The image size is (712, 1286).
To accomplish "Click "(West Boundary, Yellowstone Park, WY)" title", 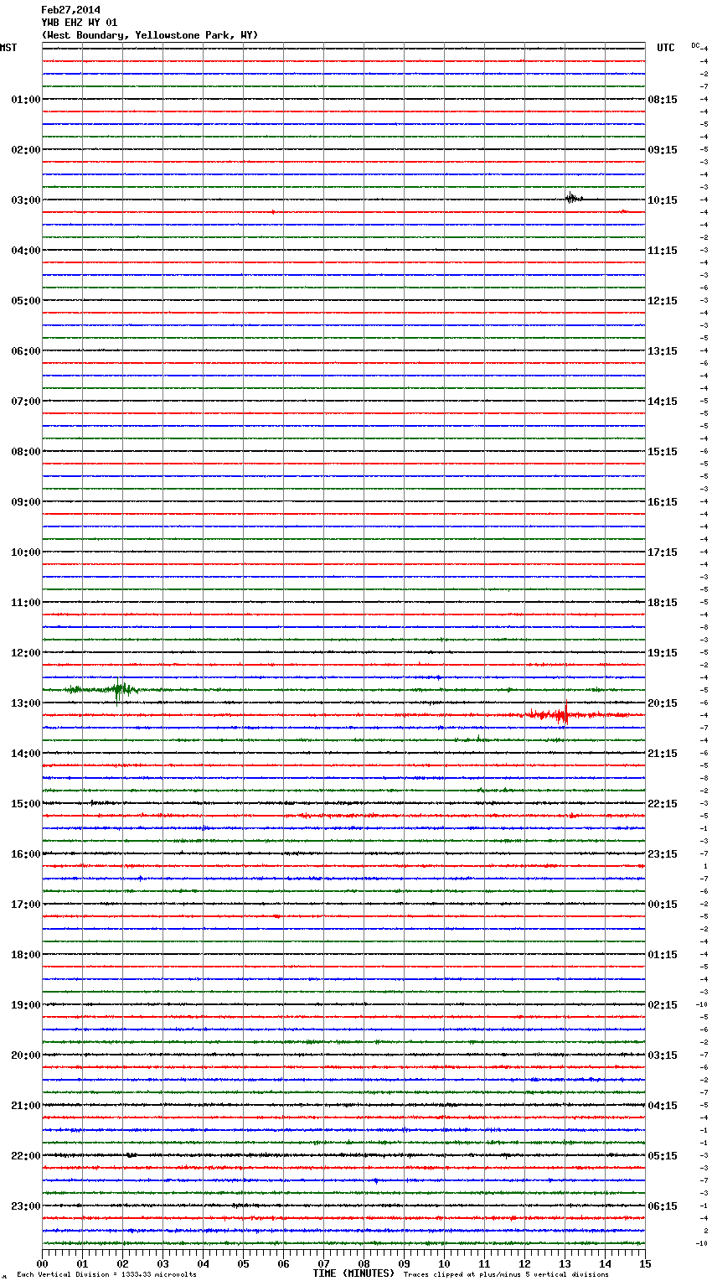I will point(150,35).
